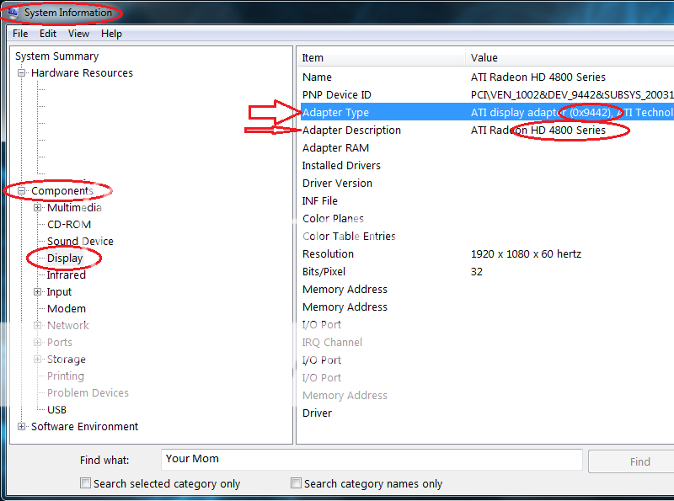Select Multimedia in the tree
The height and width of the screenshot is (501, 674).
click(x=74, y=207)
